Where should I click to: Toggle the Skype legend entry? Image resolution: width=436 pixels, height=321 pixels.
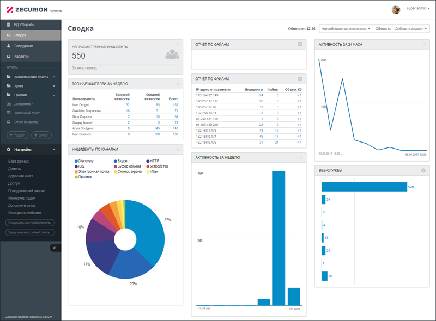point(120,161)
